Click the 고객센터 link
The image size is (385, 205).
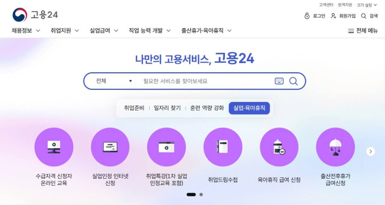pos(326,5)
